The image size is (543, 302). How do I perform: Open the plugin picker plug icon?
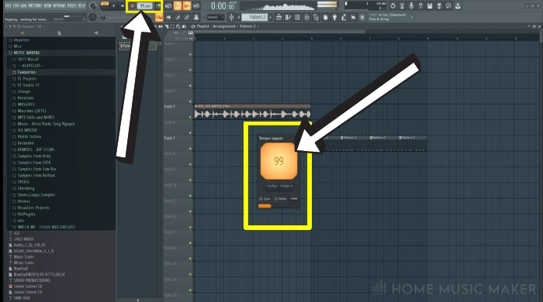(x=335, y=17)
